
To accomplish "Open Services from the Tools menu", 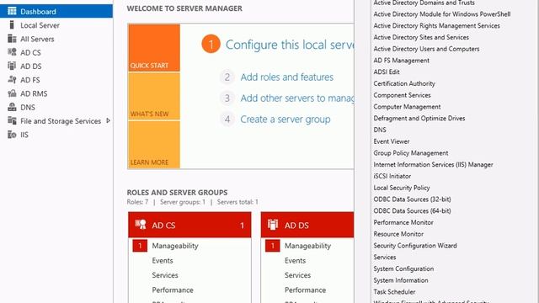I will coord(385,258).
